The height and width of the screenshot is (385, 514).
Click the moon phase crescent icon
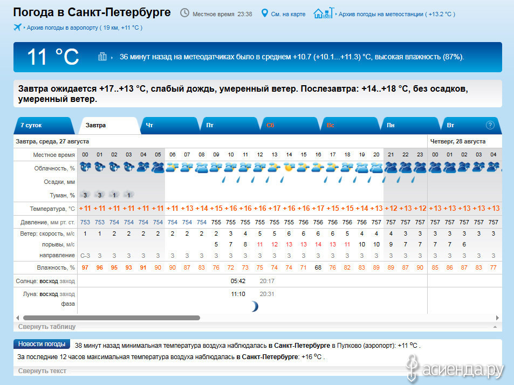pyautogui.click(x=254, y=306)
